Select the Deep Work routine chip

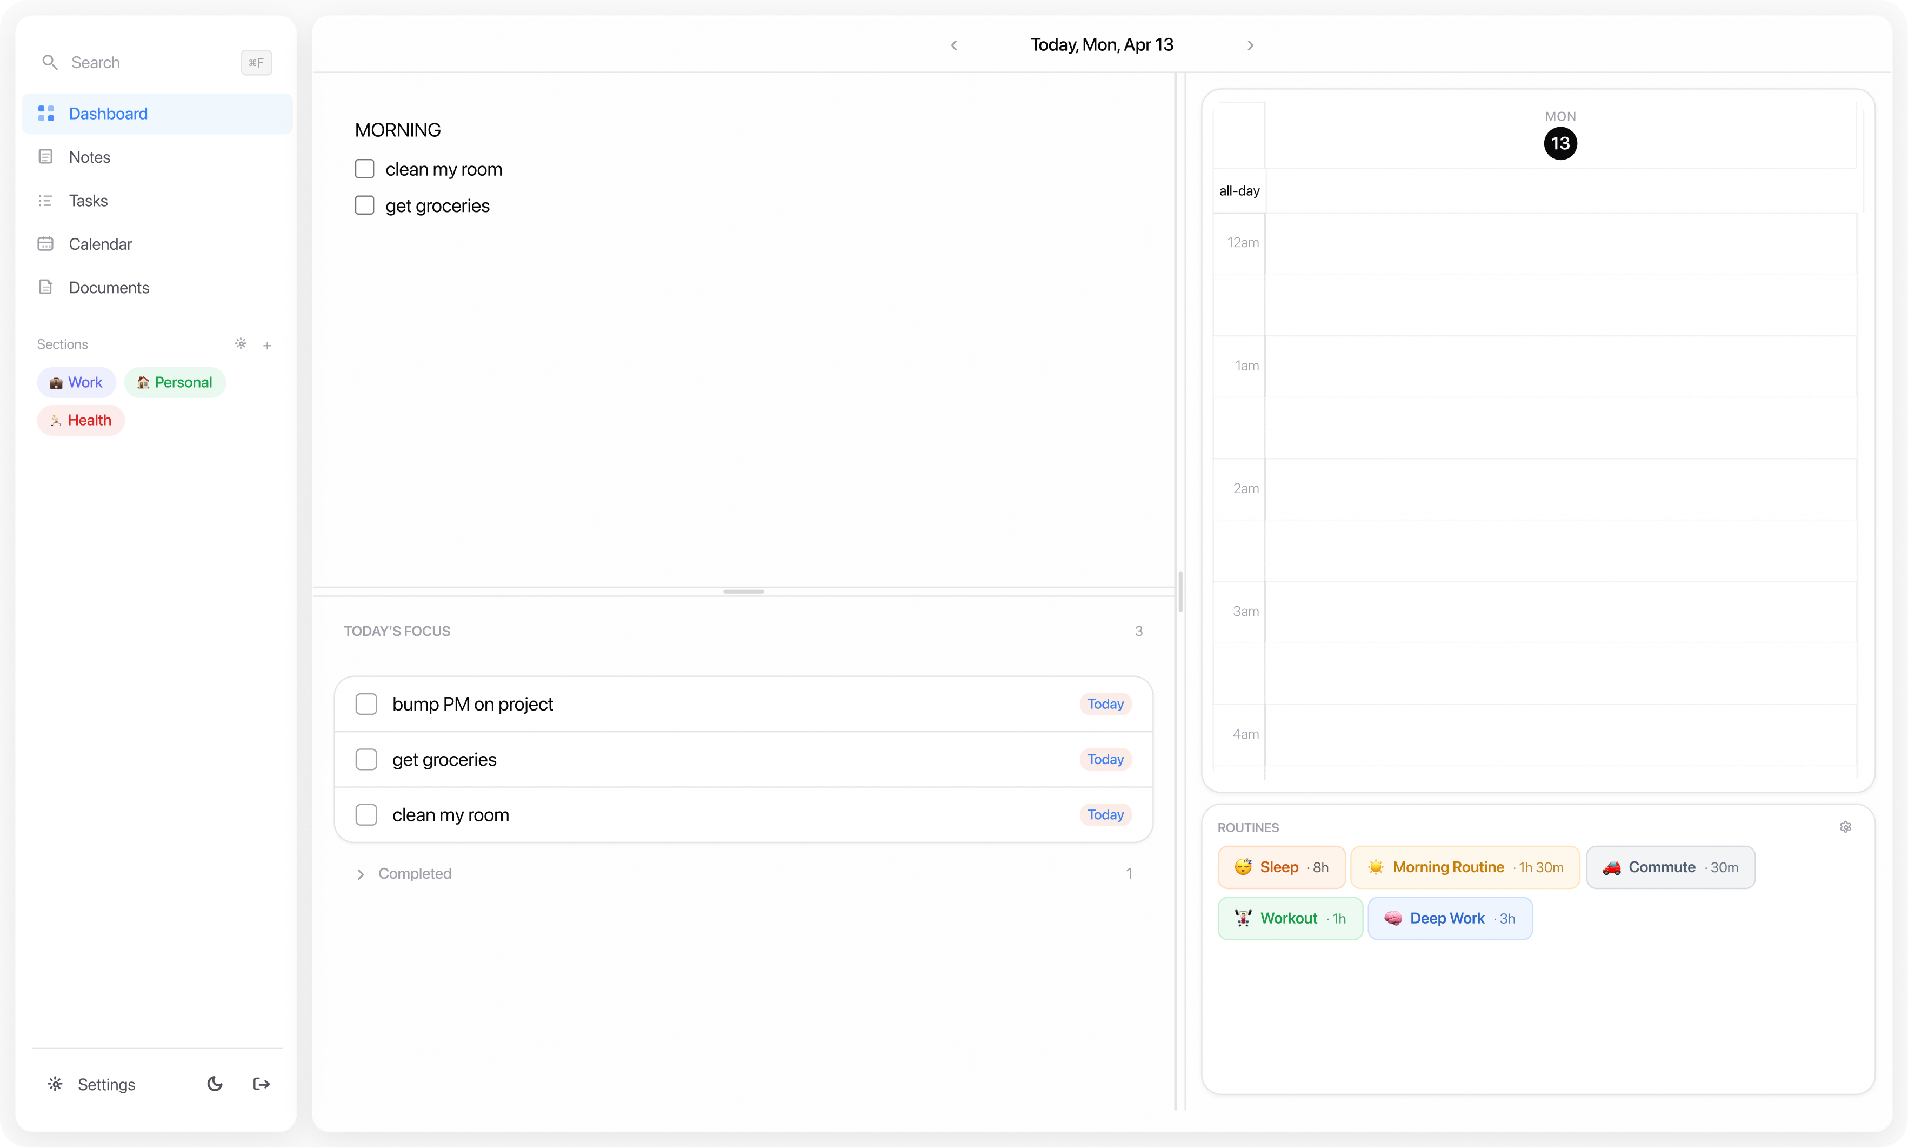(1450, 918)
